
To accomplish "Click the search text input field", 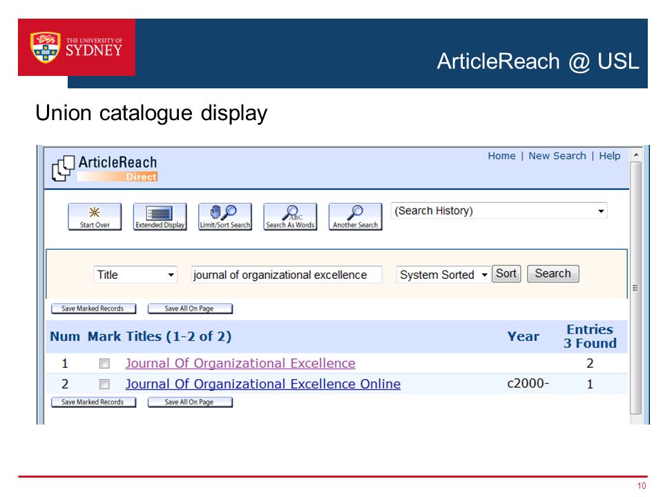I will pyautogui.click(x=287, y=275).
